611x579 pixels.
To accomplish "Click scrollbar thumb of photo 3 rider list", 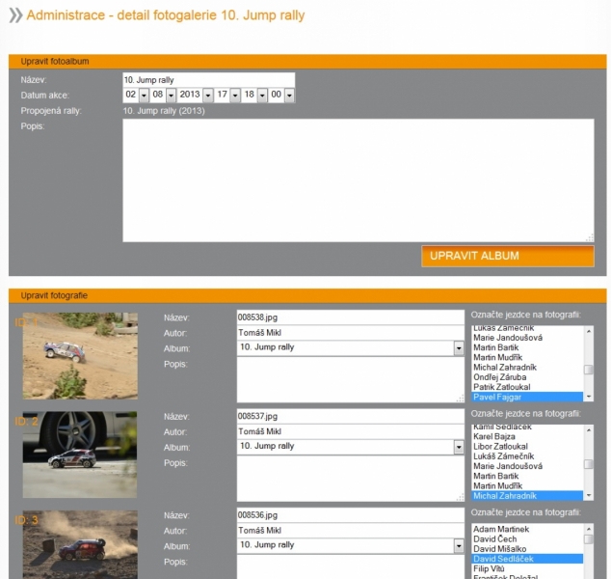I will tap(589, 539).
